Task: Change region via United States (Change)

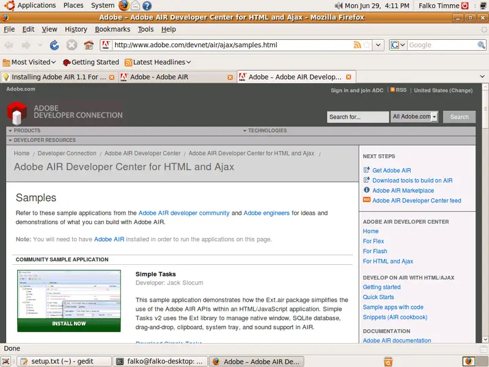Action: pos(443,91)
